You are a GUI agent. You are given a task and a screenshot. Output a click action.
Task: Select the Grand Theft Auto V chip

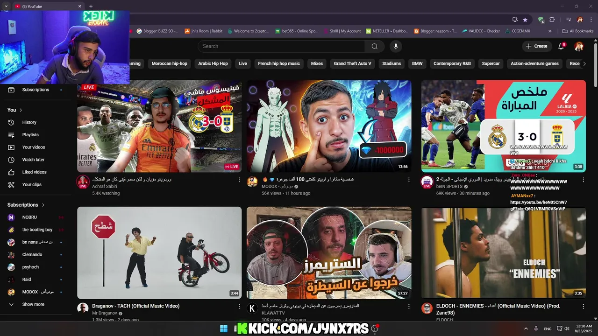[352, 63]
